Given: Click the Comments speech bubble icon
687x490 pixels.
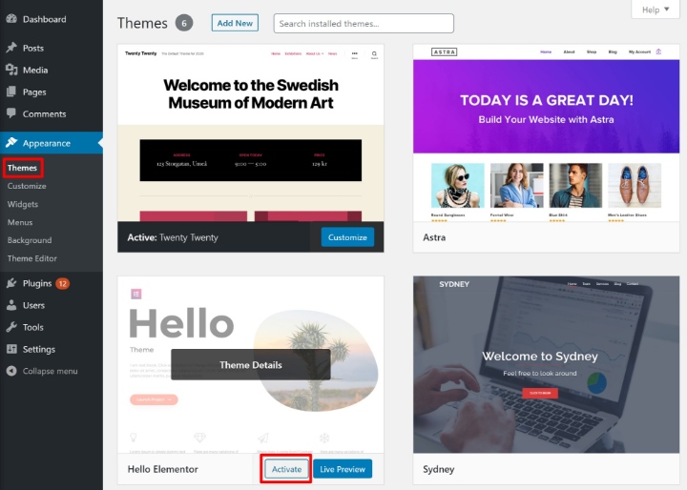Looking at the screenshot, I should [x=11, y=113].
